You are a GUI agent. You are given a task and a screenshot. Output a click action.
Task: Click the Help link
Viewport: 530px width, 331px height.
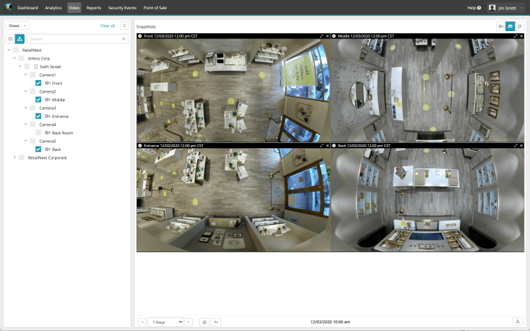pyautogui.click(x=471, y=8)
